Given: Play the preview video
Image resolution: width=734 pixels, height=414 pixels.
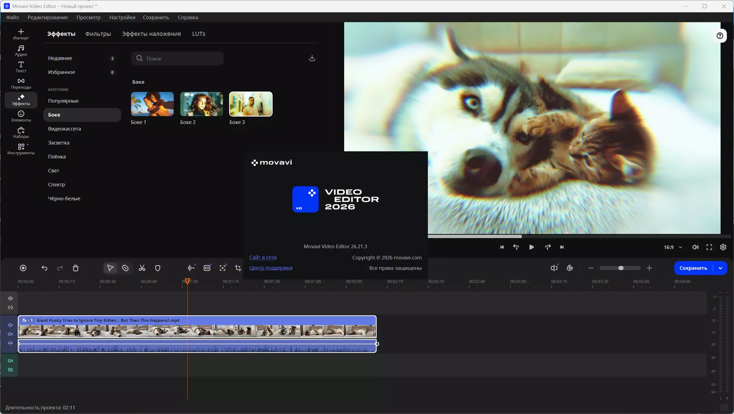Looking at the screenshot, I should pyautogui.click(x=532, y=247).
